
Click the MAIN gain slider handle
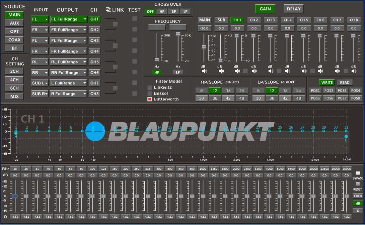click(x=203, y=47)
